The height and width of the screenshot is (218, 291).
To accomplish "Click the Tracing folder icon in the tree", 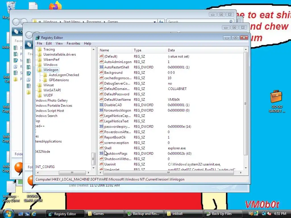I will (x=39, y=49).
